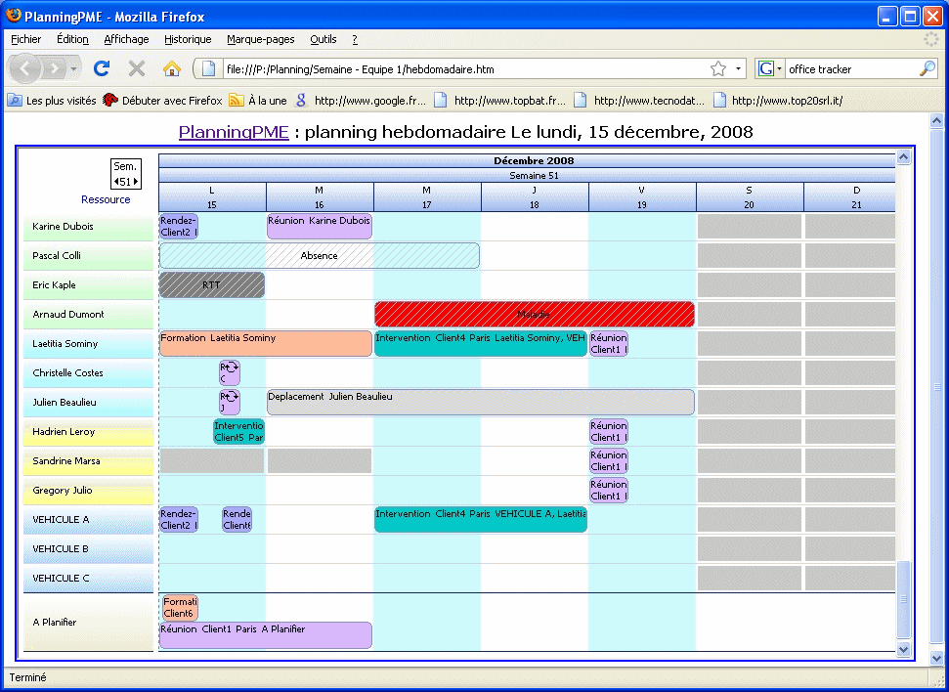Open 'Débuter avec Firefox' via its red icon

109,99
